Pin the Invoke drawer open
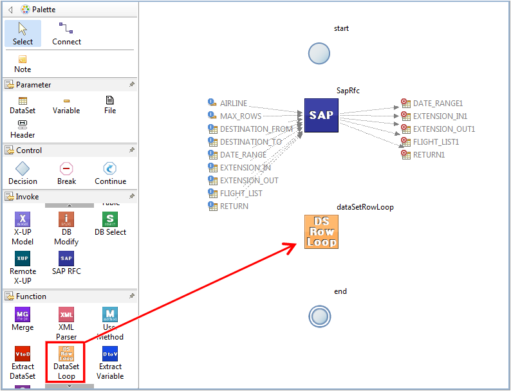 coord(132,196)
